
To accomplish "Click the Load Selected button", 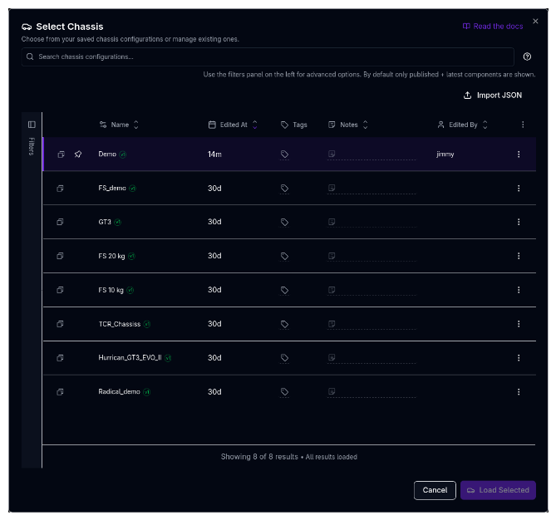I will [498, 490].
